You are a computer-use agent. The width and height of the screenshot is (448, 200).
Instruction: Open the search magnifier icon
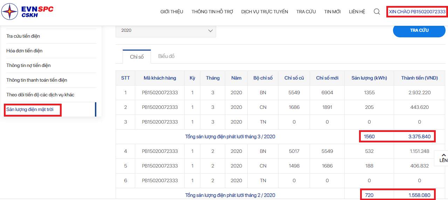click(377, 12)
